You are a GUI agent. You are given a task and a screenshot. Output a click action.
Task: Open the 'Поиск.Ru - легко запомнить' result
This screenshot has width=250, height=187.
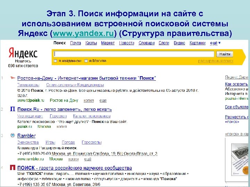pyautogui.click(x=65, y=109)
